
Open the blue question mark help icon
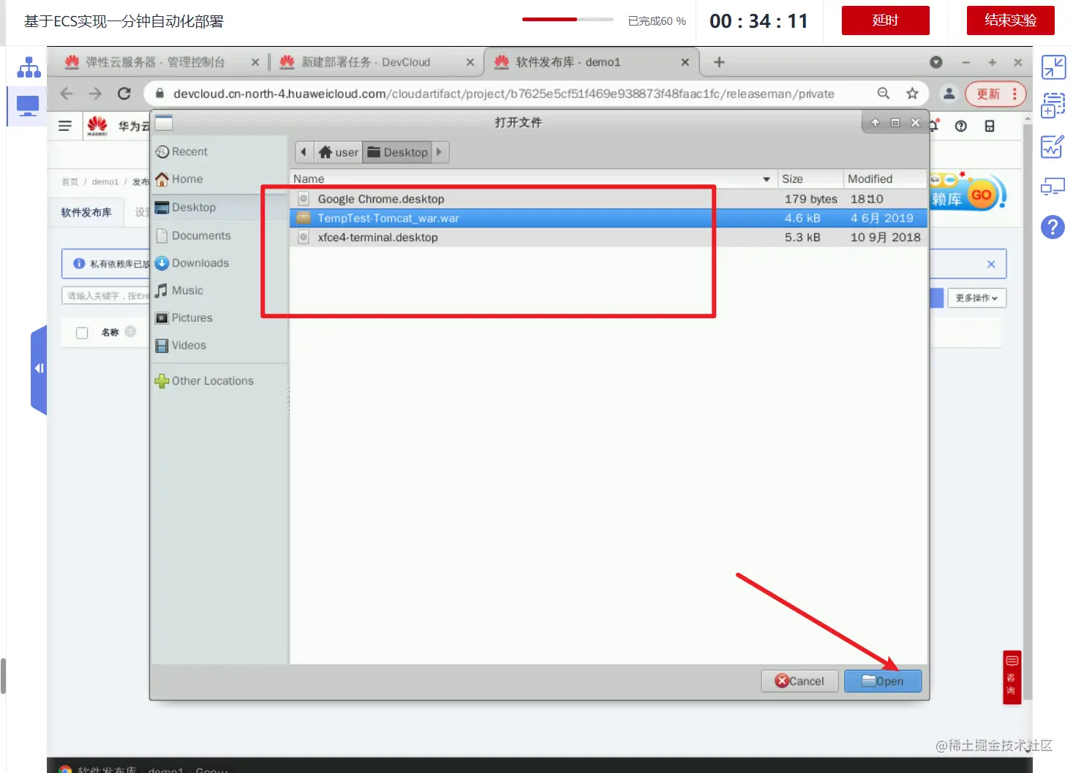pyautogui.click(x=1053, y=227)
